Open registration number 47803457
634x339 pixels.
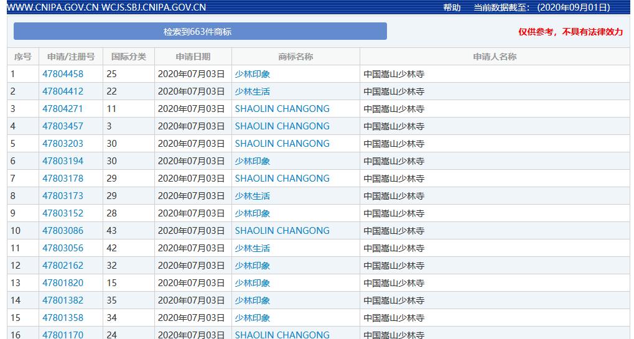pyautogui.click(x=63, y=126)
